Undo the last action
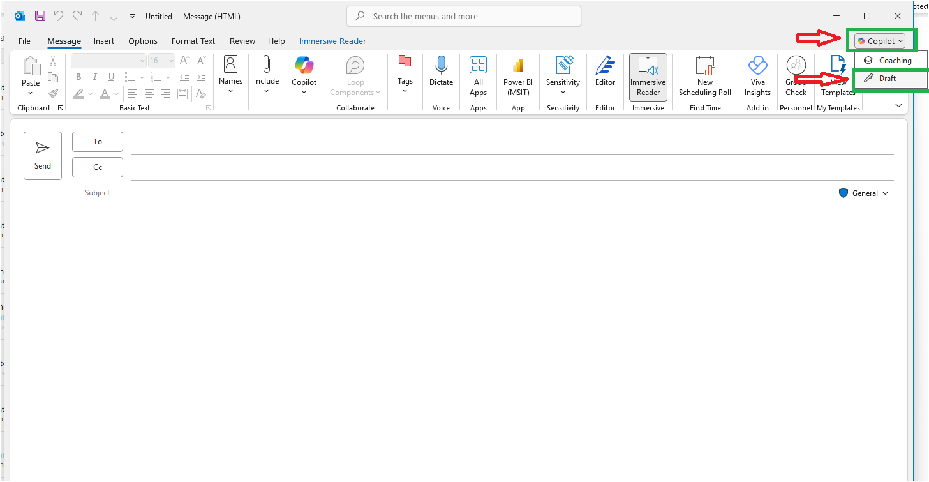 [x=59, y=16]
